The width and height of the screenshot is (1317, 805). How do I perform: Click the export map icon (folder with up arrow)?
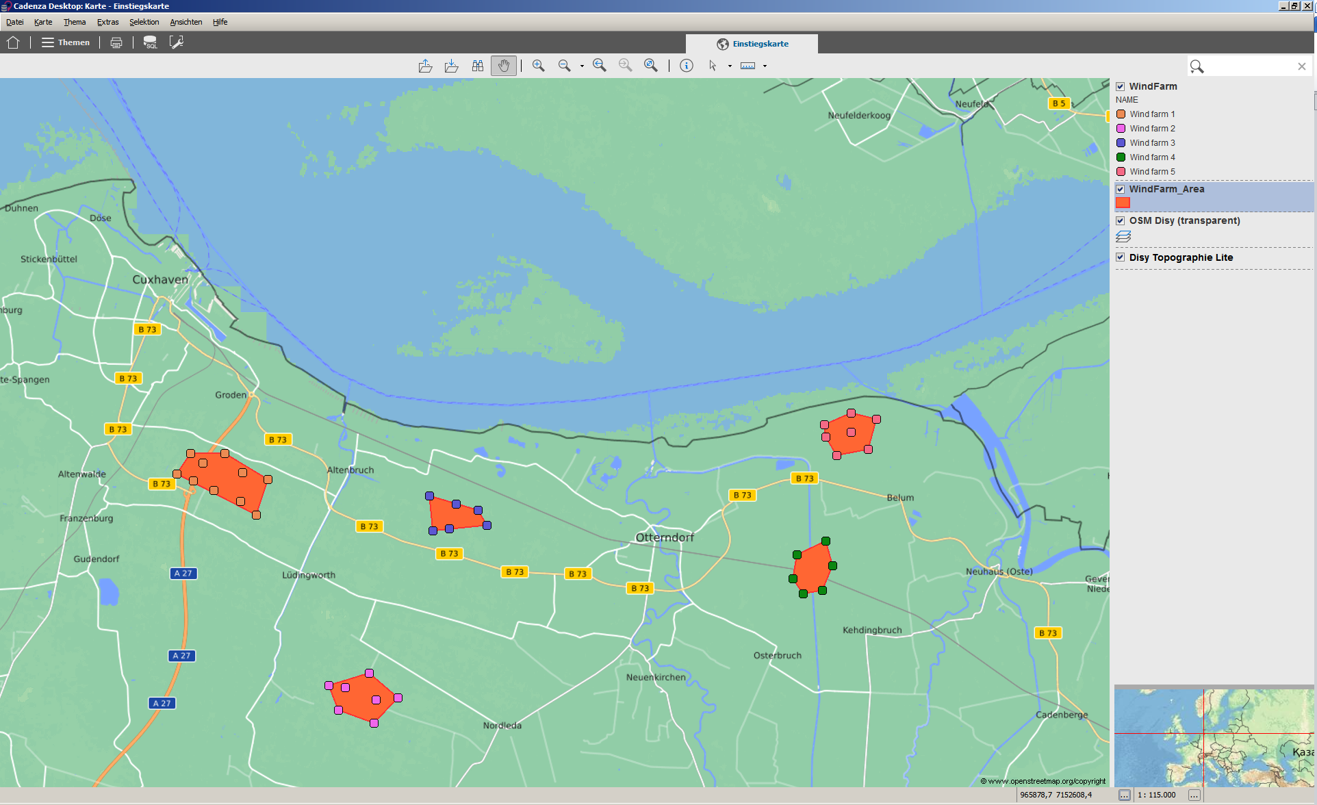click(425, 66)
